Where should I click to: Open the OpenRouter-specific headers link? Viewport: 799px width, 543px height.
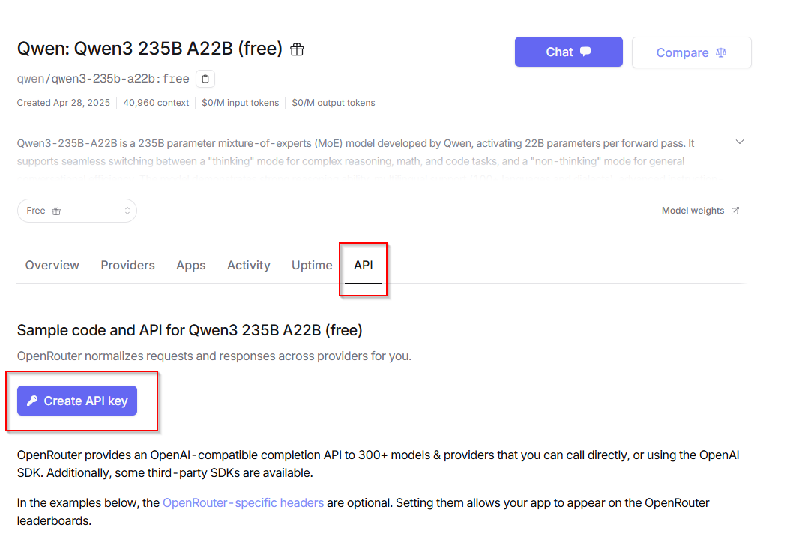pyautogui.click(x=243, y=502)
